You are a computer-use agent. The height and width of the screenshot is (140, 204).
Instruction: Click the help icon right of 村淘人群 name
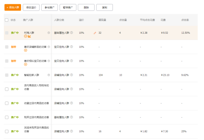pos(49,33)
